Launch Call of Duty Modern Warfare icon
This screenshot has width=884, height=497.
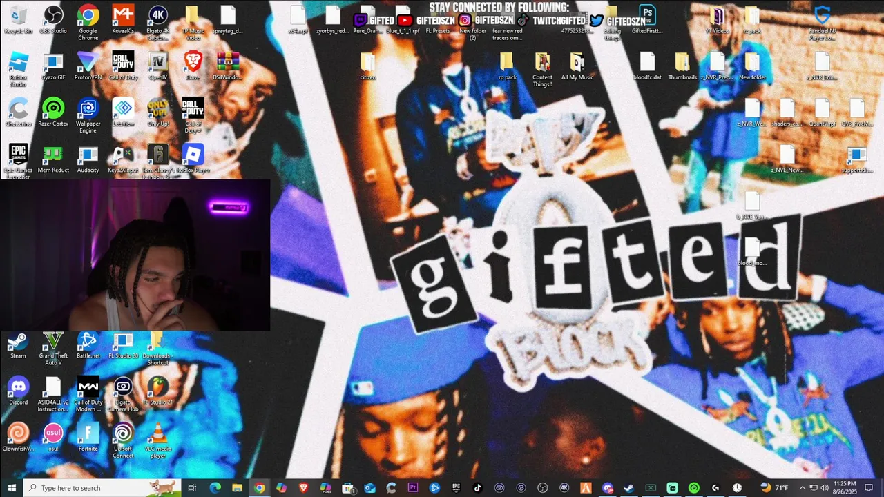pos(88,394)
